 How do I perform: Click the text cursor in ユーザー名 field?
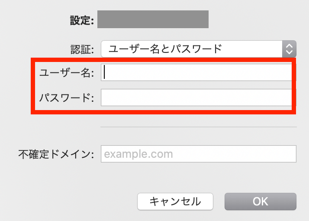click(105, 73)
